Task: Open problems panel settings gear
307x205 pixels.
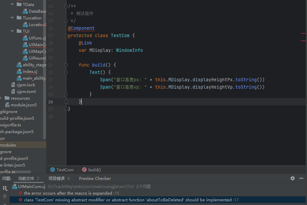Action: [293, 178]
